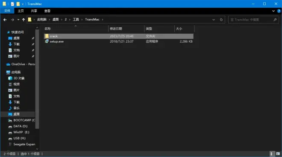The width and height of the screenshot is (282, 157).
Task: Open the DATA (D:) drive
Action: point(21,126)
